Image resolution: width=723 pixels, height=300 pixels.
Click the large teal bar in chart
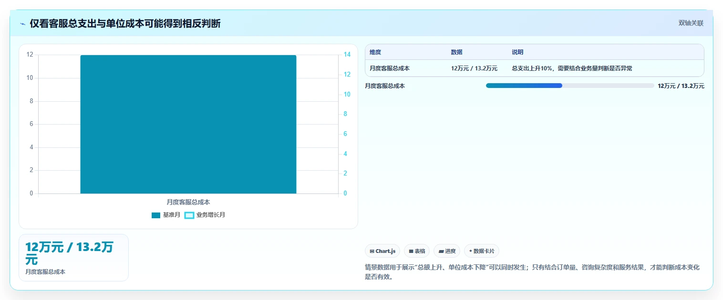coord(188,124)
